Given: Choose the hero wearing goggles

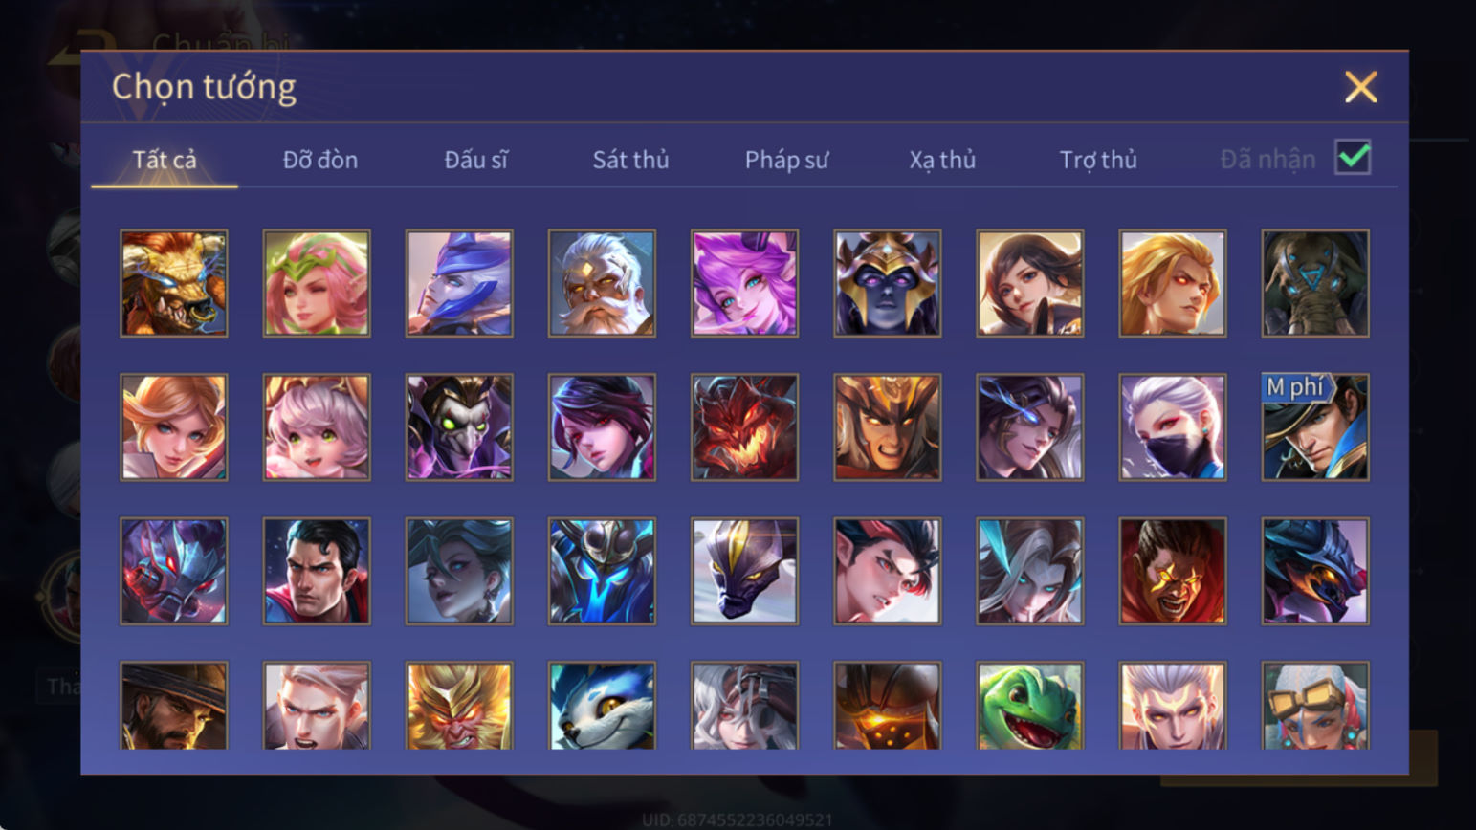Looking at the screenshot, I should click(1315, 706).
